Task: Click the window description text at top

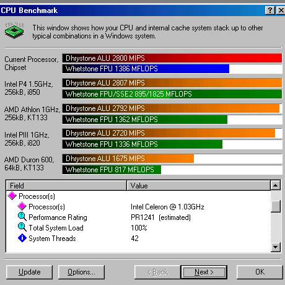Action: click(x=147, y=32)
